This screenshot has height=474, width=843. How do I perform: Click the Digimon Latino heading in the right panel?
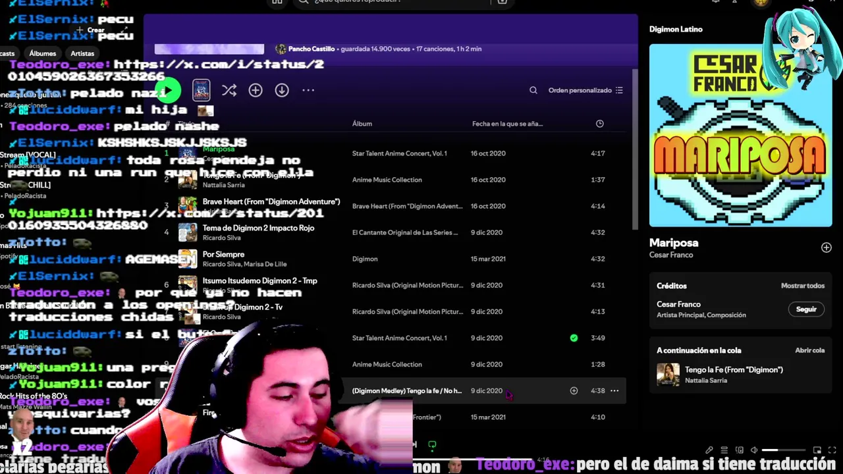pos(676,29)
